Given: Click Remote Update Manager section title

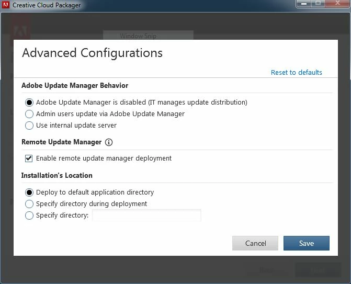Looking at the screenshot, I should (62, 142).
